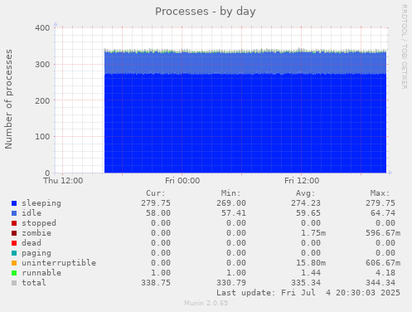Click the 'Processes - by day' title
412x312 pixels.
coord(205,12)
